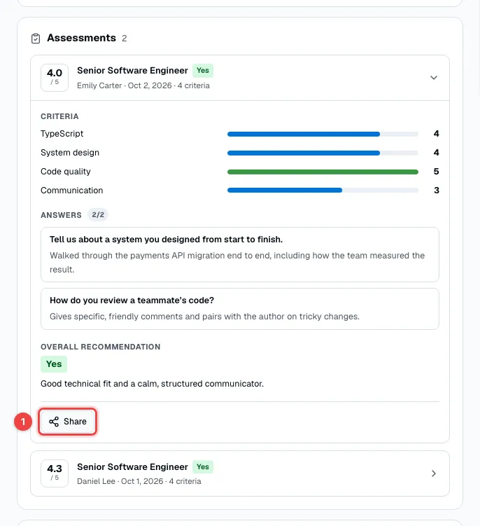This screenshot has width=480, height=526.
Task: Click the TypeScript score value 4
Action: pos(436,134)
